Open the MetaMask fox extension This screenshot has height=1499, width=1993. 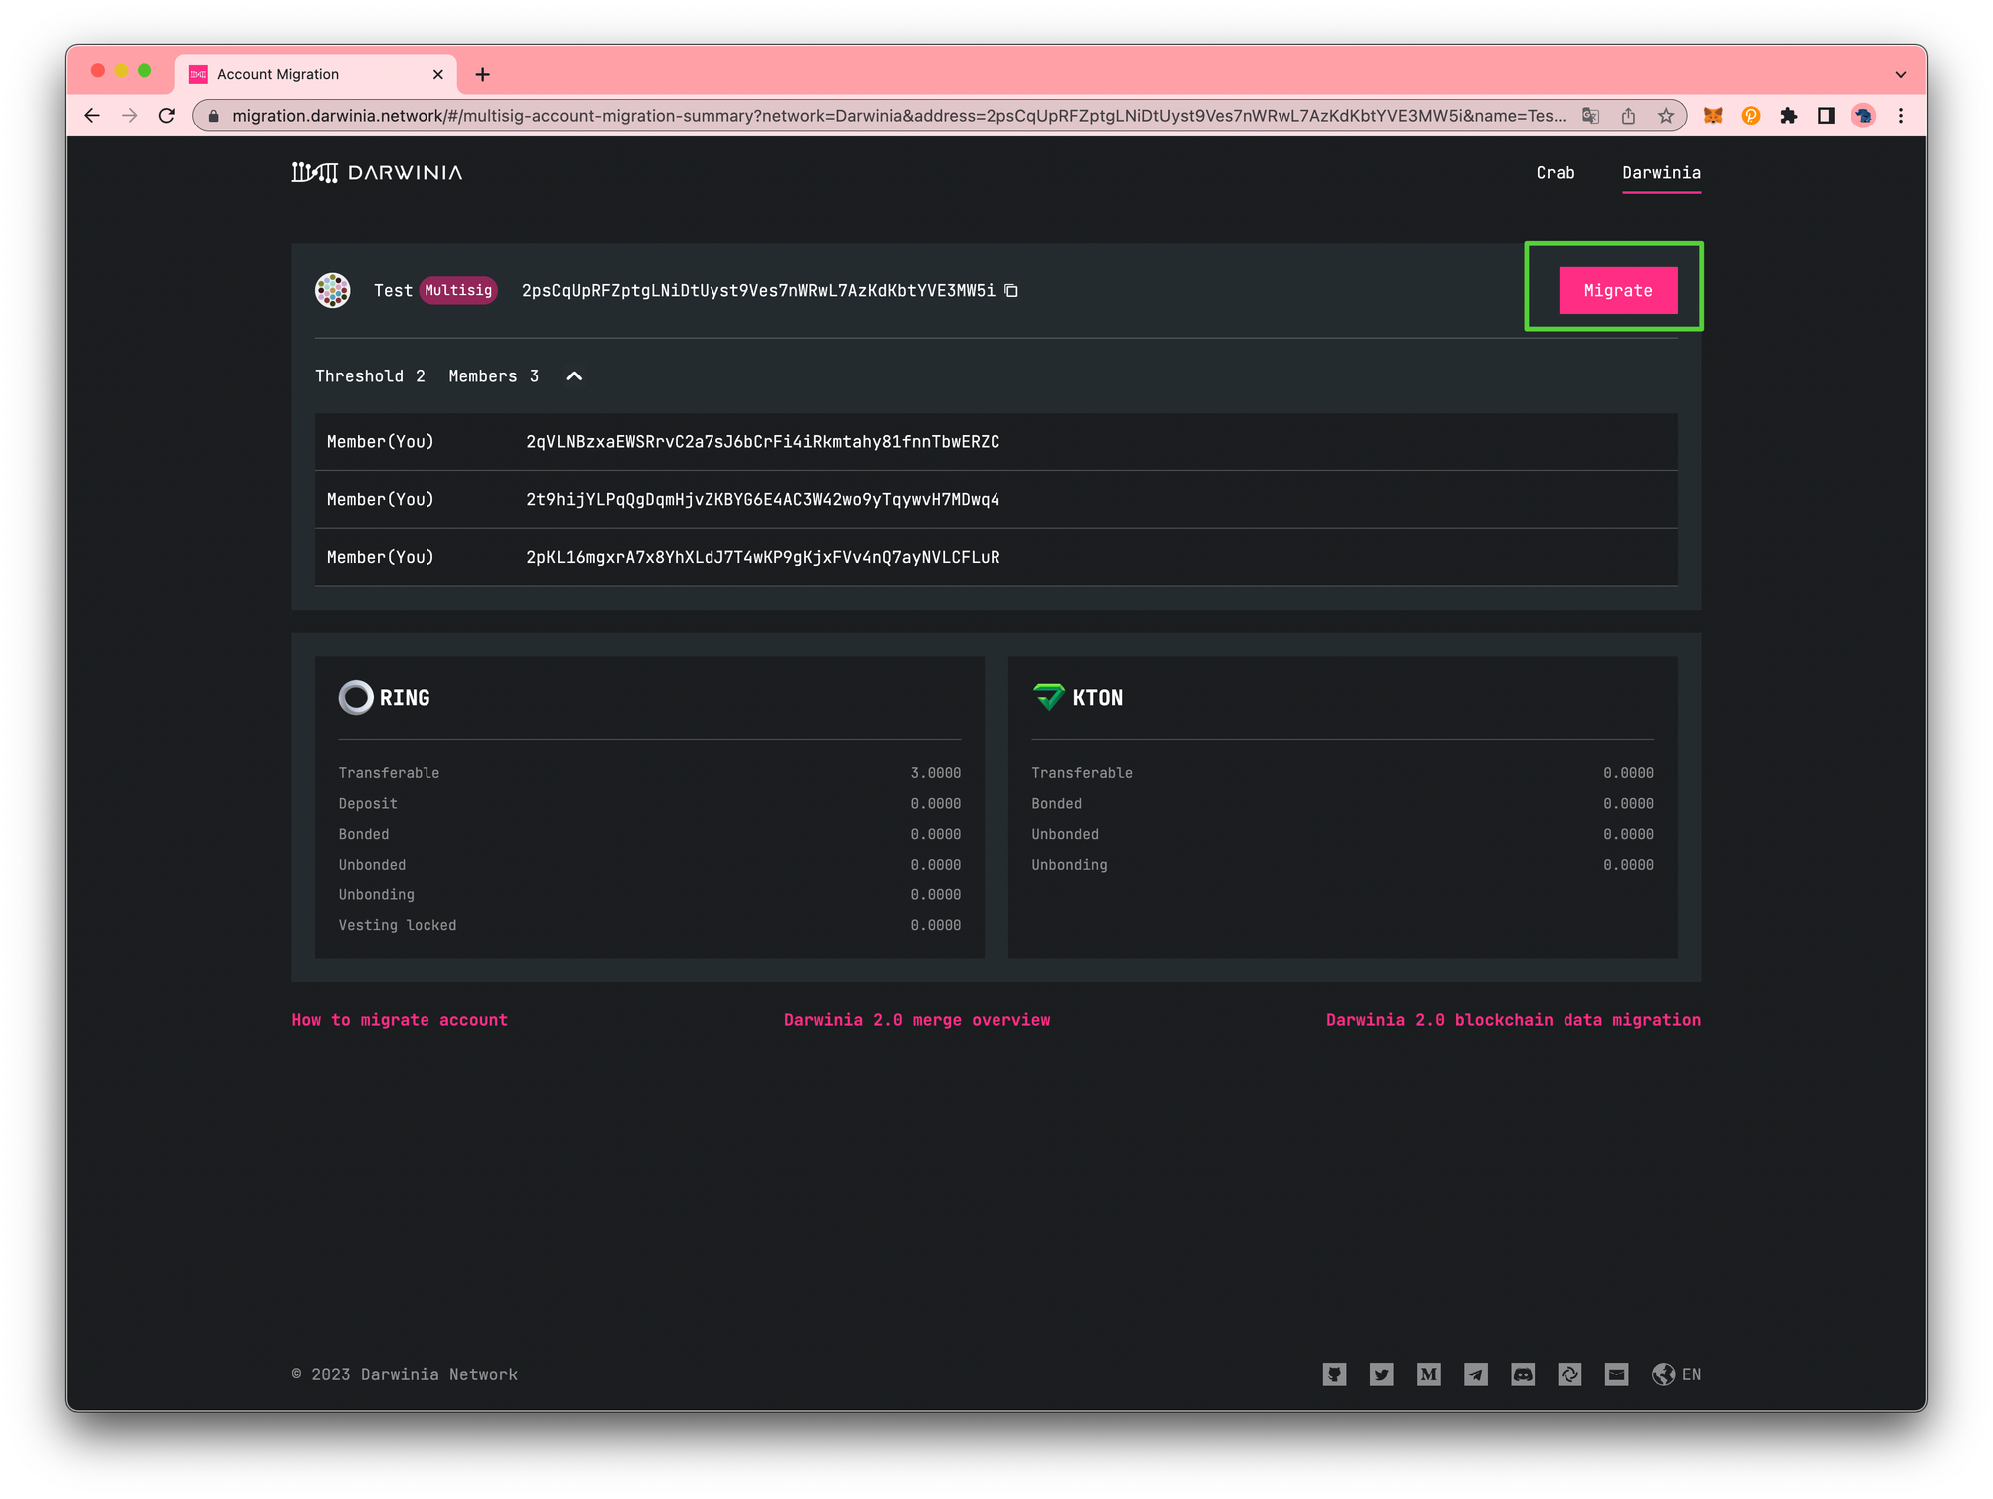(1713, 116)
